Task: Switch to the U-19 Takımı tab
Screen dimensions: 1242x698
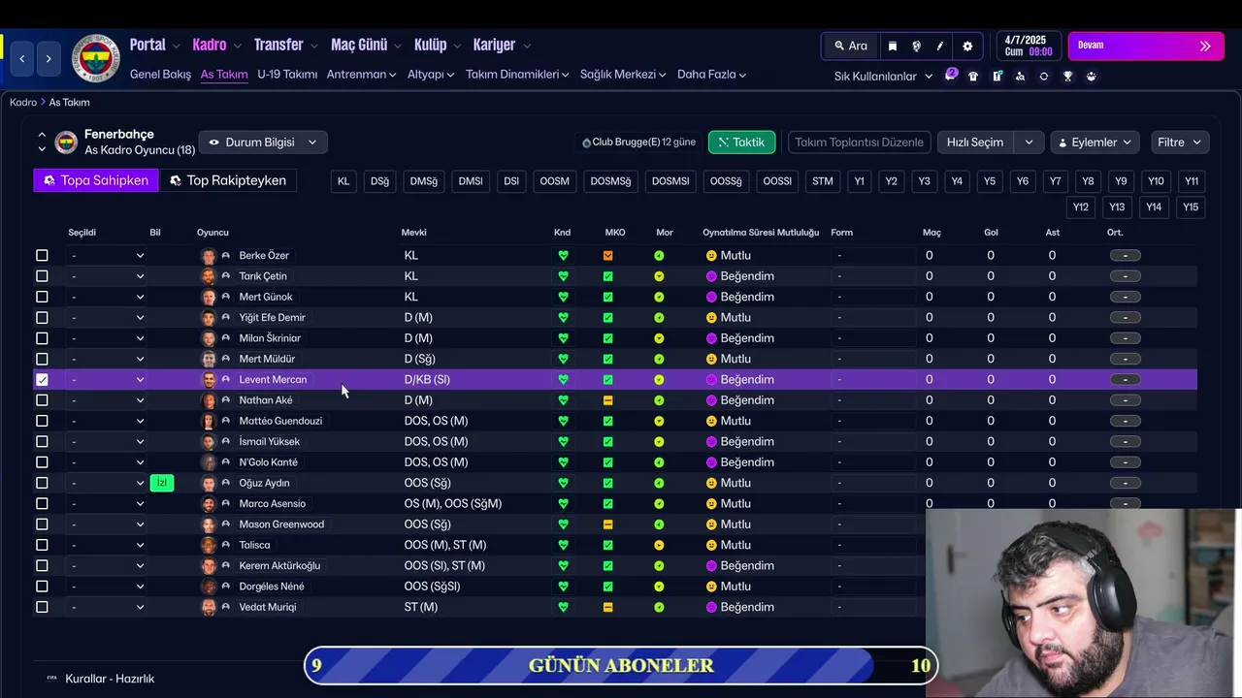Action: 287,75
